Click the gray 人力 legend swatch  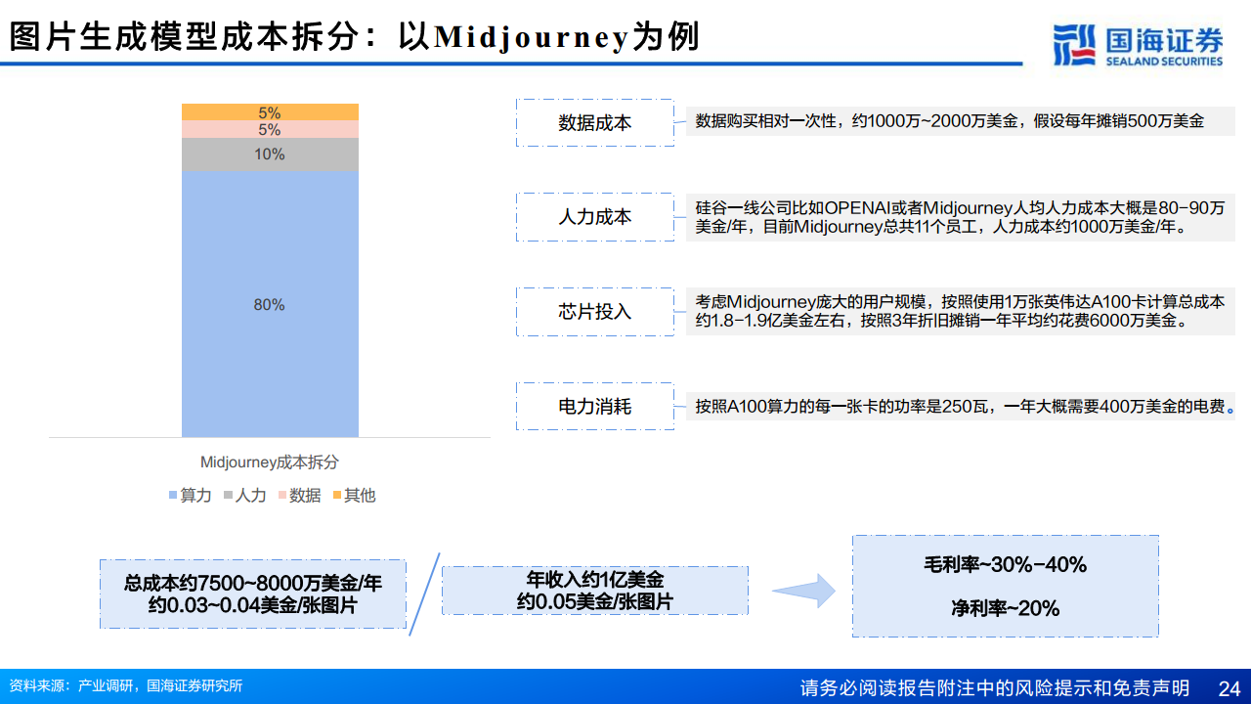tap(228, 496)
